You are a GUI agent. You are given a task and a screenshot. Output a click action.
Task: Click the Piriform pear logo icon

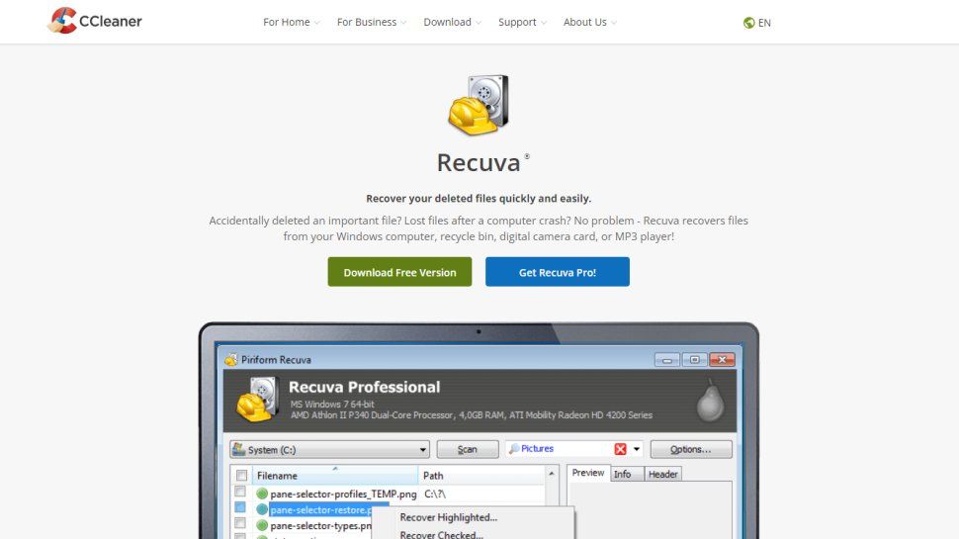point(709,400)
